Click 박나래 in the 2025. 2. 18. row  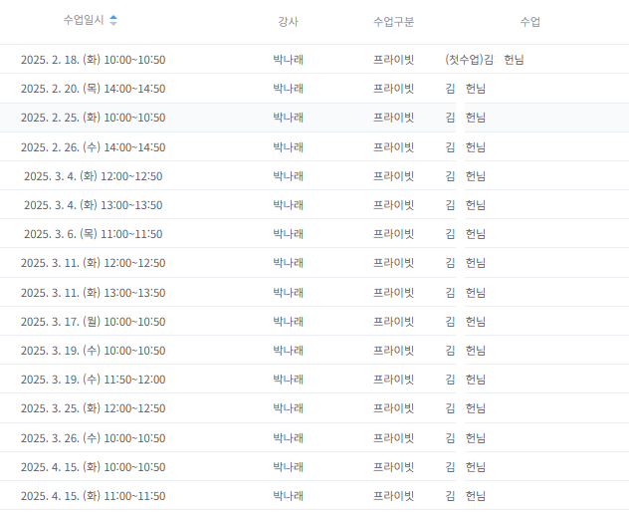coord(288,60)
